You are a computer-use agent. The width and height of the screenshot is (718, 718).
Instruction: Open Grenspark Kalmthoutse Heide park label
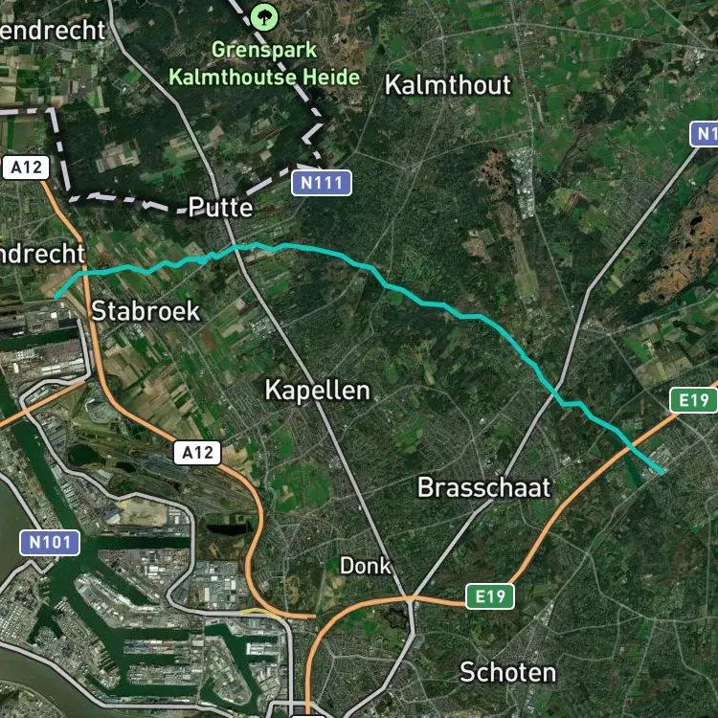(264, 63)
